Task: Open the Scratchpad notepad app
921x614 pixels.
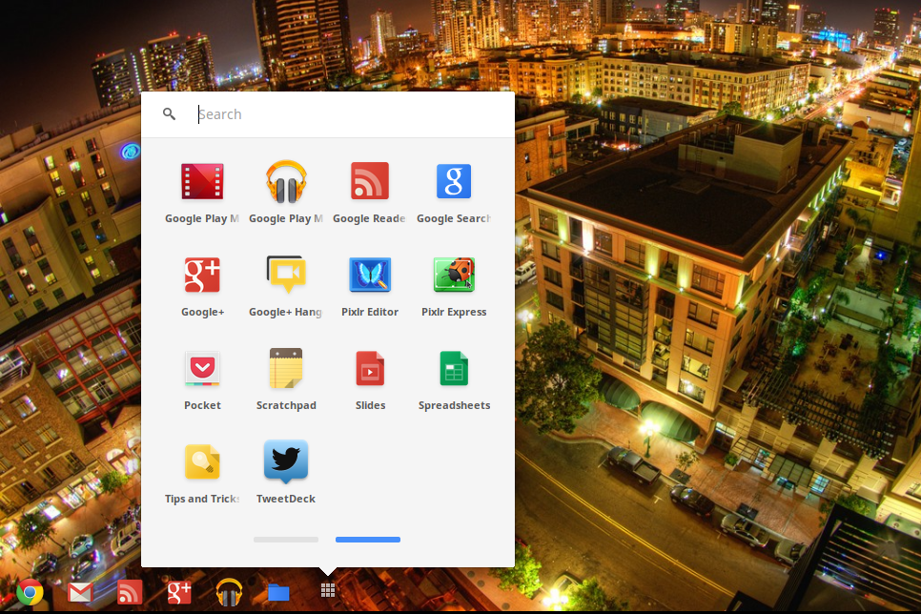Action: tap(286, 368)
